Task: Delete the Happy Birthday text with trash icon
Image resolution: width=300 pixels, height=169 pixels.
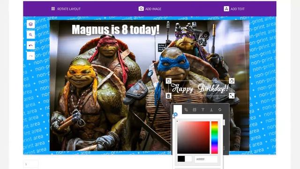Action: click(x=168, y=96)
